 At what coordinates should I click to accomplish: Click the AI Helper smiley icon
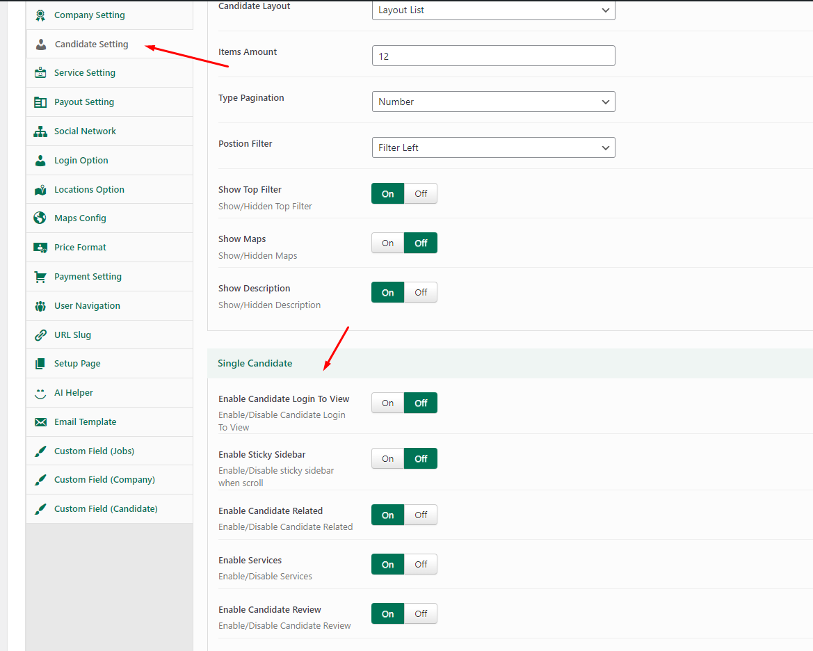tap(40, 392)
